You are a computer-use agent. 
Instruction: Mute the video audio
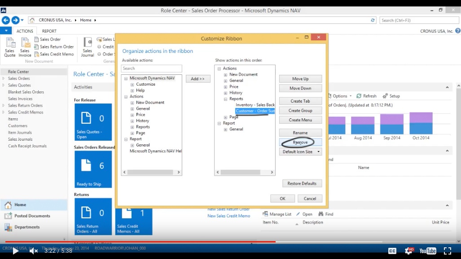[33, 251]
